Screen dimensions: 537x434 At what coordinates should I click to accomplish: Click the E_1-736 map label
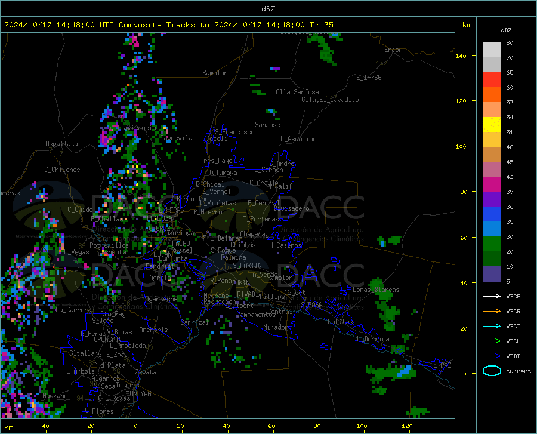click(x=369, y=78)
